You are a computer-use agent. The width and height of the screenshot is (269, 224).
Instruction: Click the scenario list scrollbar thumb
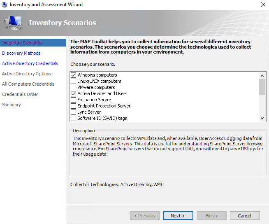tap(262, 87)
